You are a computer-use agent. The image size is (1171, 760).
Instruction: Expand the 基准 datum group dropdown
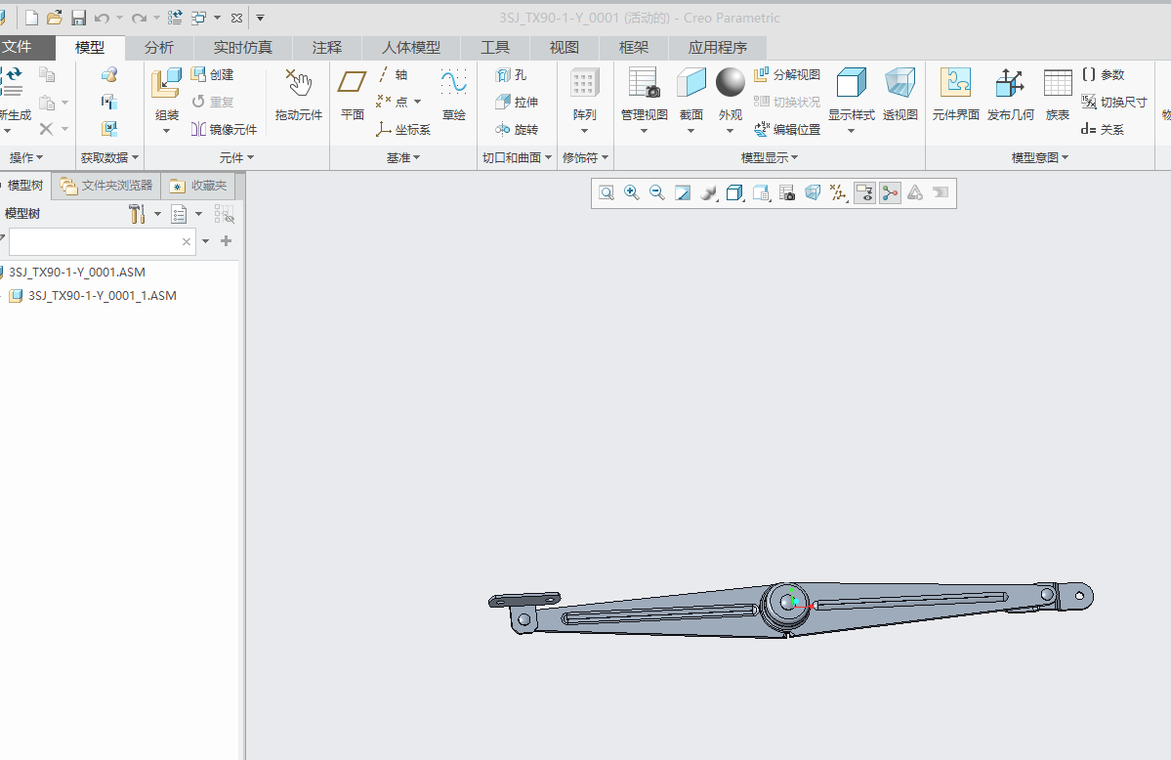(403, 157)
